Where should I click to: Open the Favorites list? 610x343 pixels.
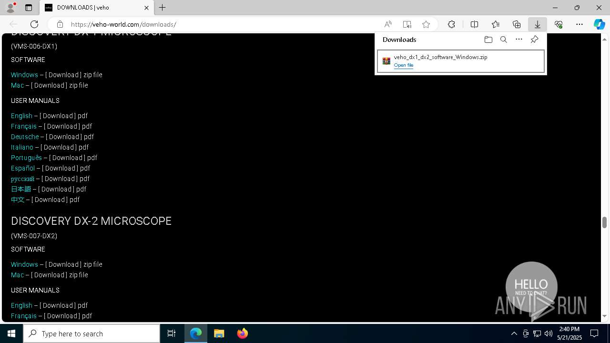[496, 24]
